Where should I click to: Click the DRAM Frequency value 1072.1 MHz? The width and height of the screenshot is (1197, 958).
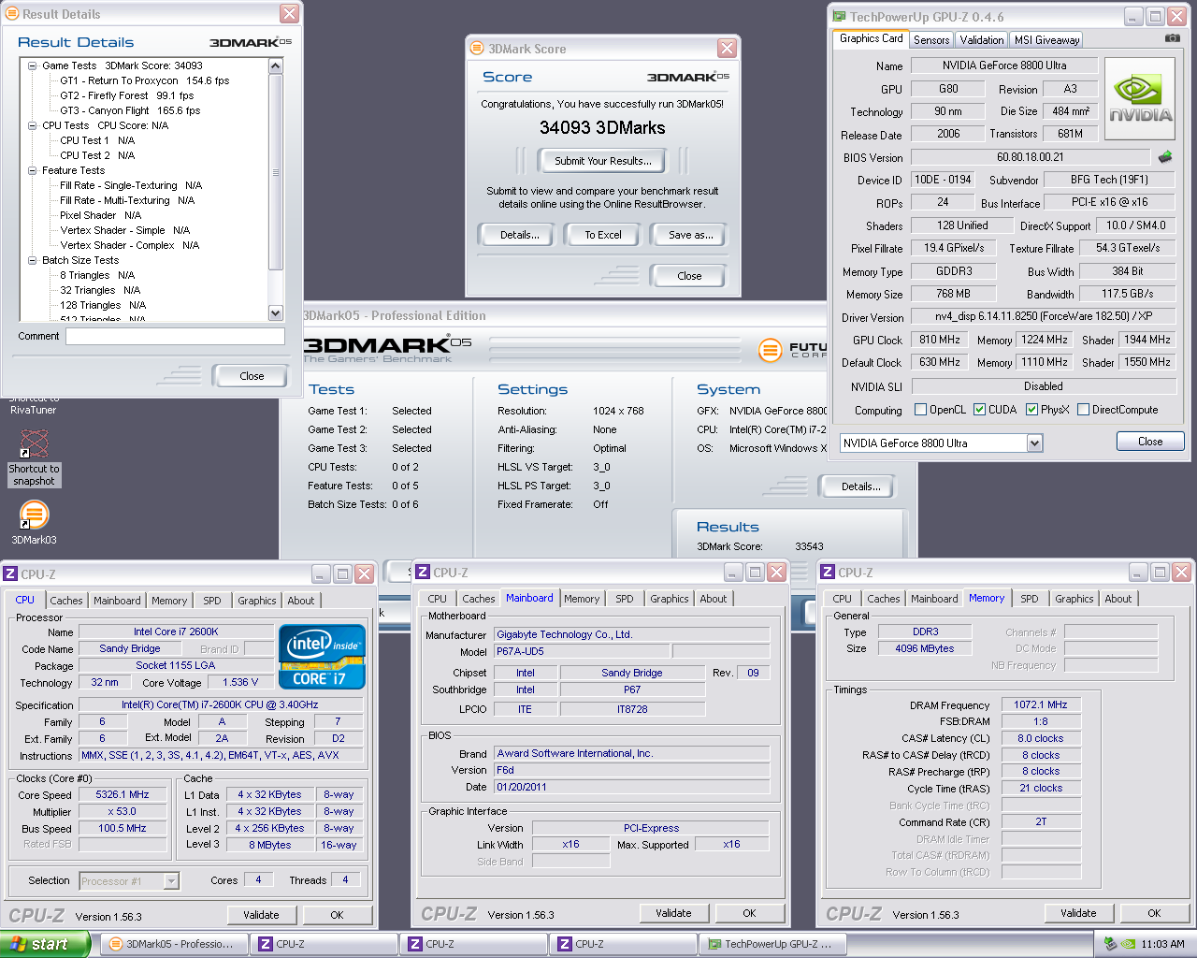tap(1040, 704)
